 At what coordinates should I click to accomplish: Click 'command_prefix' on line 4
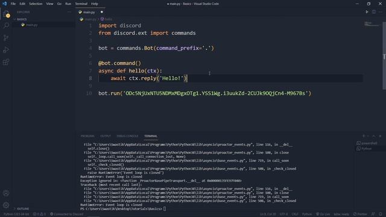(177, 48)
